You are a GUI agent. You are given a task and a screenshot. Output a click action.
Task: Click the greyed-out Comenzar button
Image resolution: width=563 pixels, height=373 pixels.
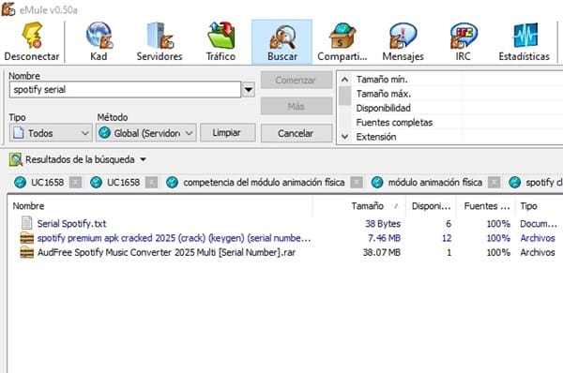click(297, 80)
